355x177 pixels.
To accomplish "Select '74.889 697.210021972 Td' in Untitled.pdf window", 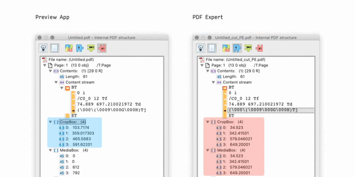I will pos(109,104).
